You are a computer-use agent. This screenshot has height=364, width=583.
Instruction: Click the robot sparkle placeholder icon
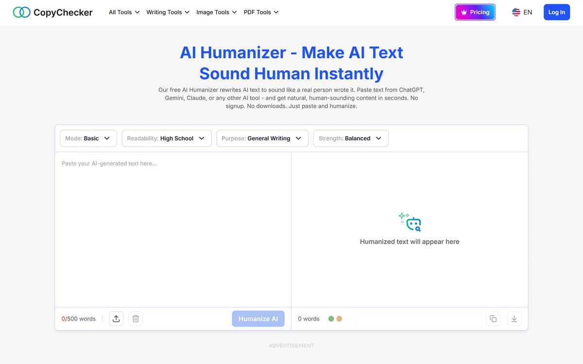410,222
